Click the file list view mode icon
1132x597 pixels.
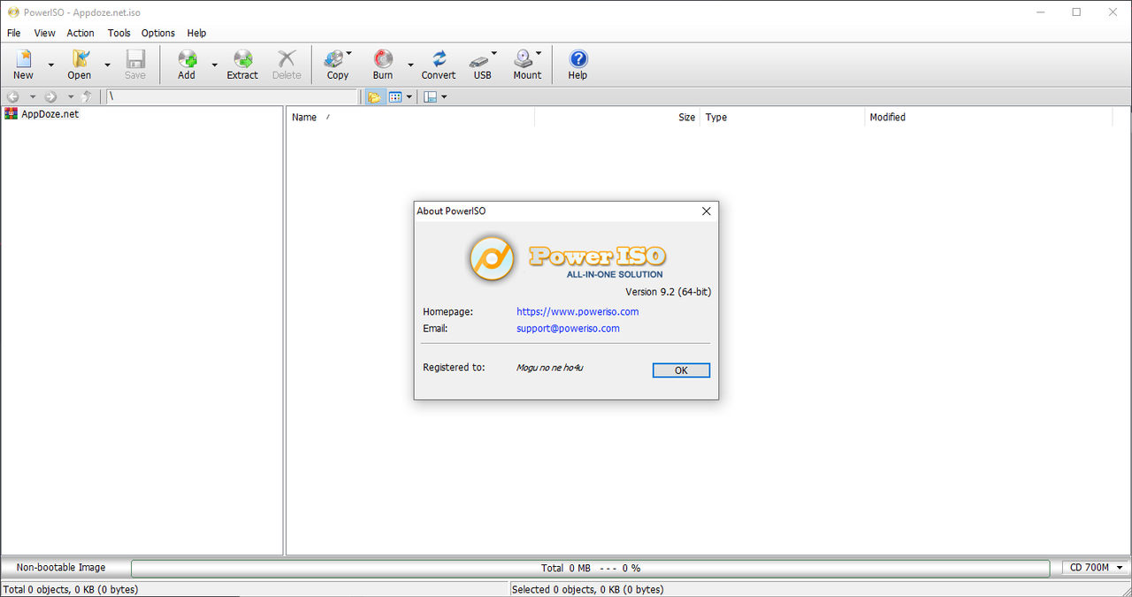(395, 96)
